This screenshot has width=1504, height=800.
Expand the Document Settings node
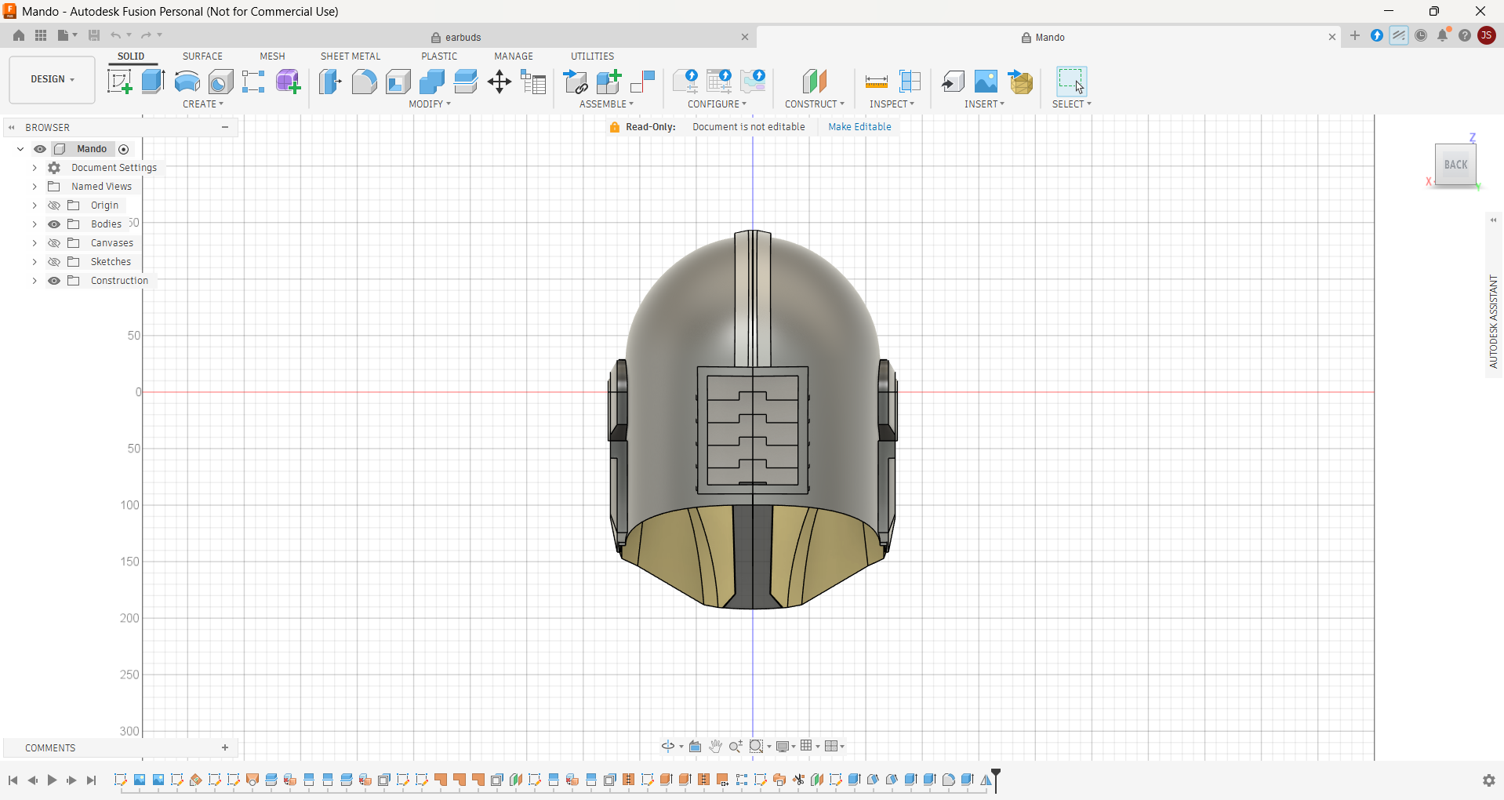pos(35,168)
